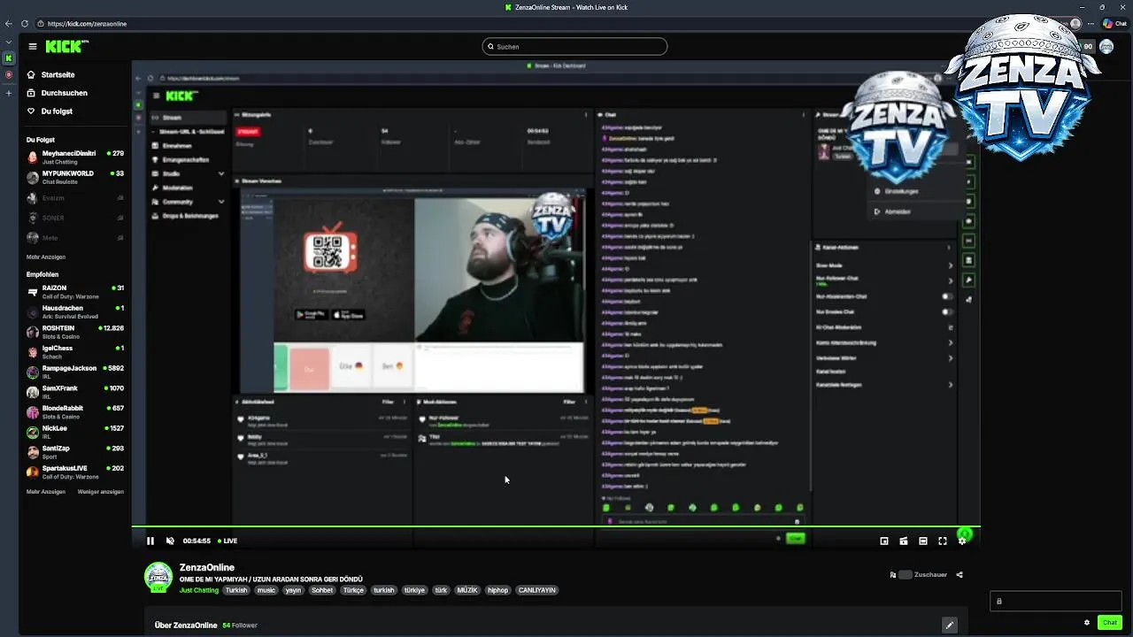The image size is (1133, 637).
Task: Toggle Nur-Abonnenten-Chat in streamed dashboard
Action: [947, 296]
